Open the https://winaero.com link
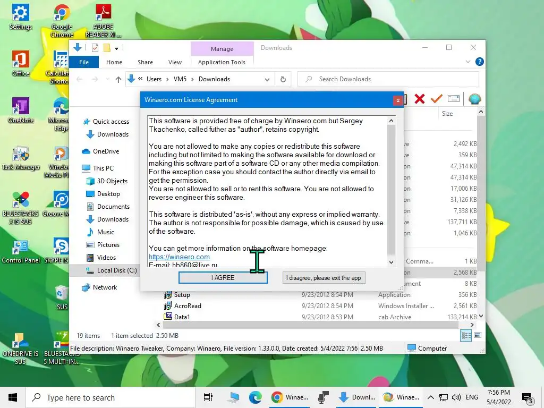The width and height of the screenshot is (544, 408). click(x=179, y=257)
